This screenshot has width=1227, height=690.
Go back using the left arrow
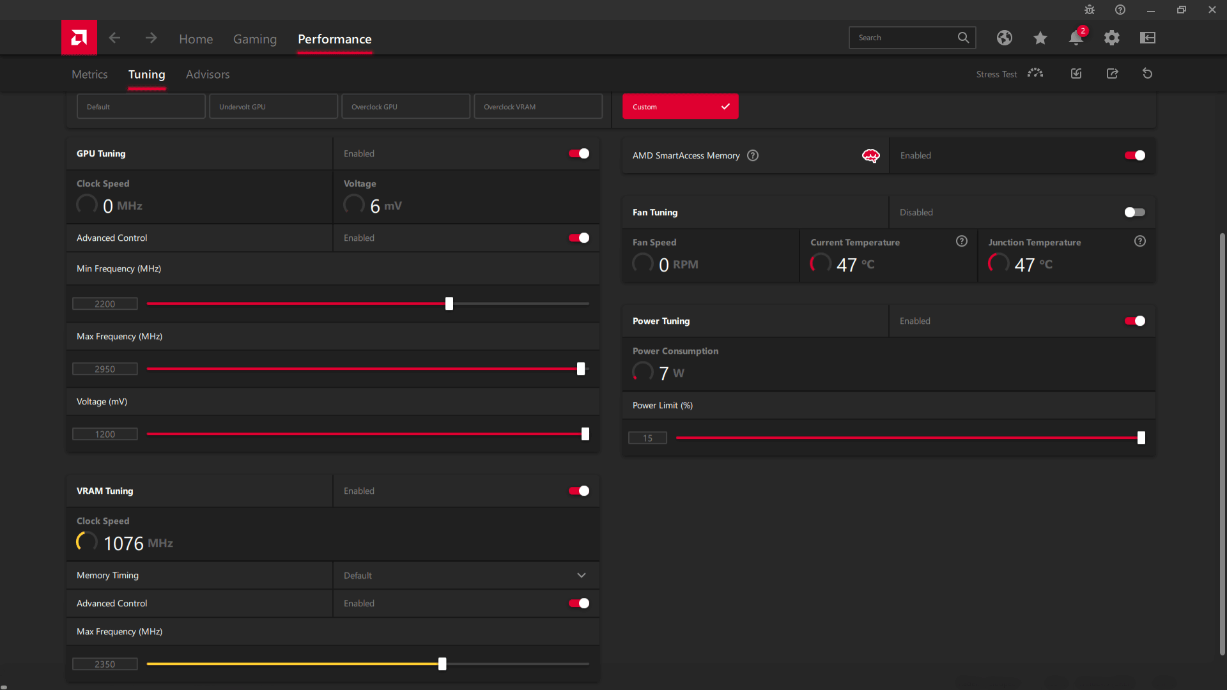tap(114, 38)
